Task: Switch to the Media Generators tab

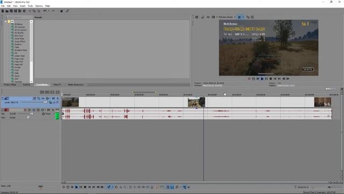Action: (x=76, y=85)
